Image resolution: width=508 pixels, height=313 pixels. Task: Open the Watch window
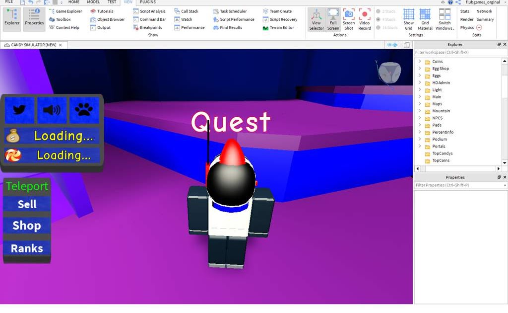[x=183, y=19]
